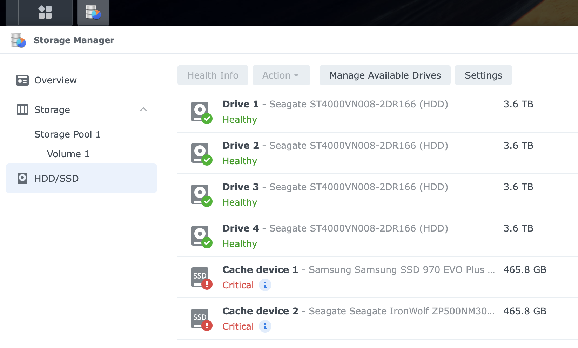Navigate to Volume 1 in sidebar
The width and height of the screenshot is (578, 348).
(68, 154)
